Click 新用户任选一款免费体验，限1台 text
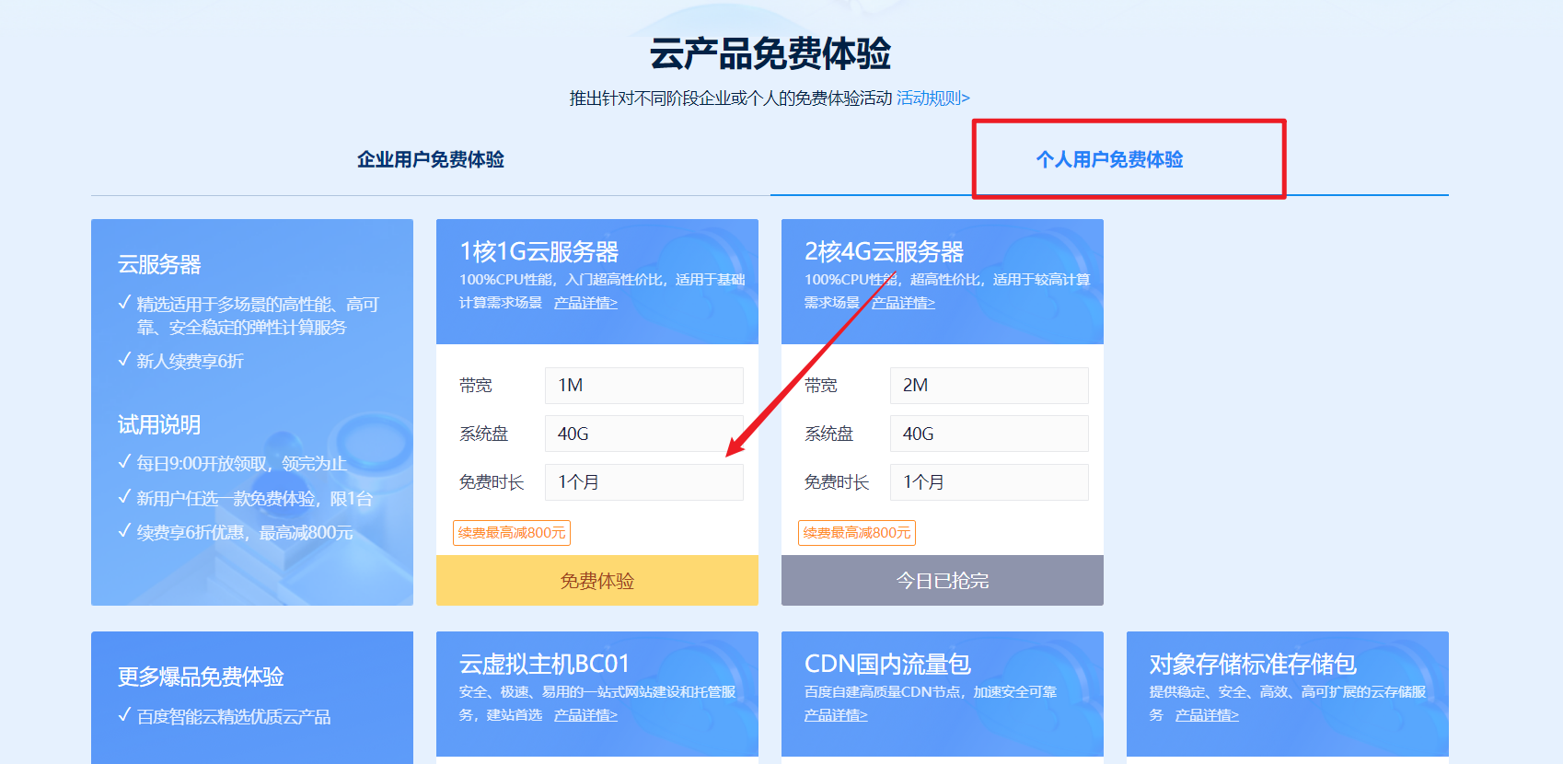Viewport: 1563px width, 764px height. click(255, 499)
